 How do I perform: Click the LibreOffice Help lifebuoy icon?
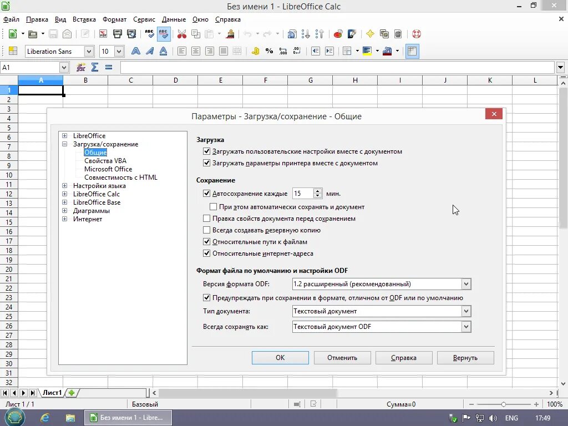pos(416,34)
